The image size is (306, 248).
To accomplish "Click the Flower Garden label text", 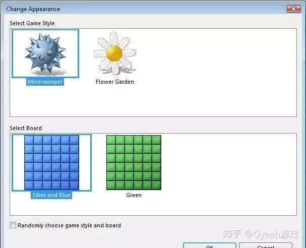I will tap(115, 82).
